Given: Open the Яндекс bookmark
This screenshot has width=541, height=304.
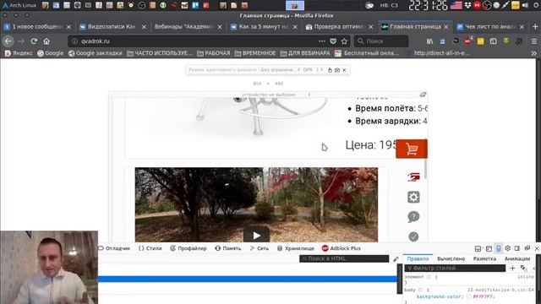Looking at the screenshot, I should pyautogui.click(x=19, y=53).
